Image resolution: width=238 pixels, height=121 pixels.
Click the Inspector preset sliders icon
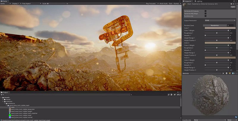[233, 4]
